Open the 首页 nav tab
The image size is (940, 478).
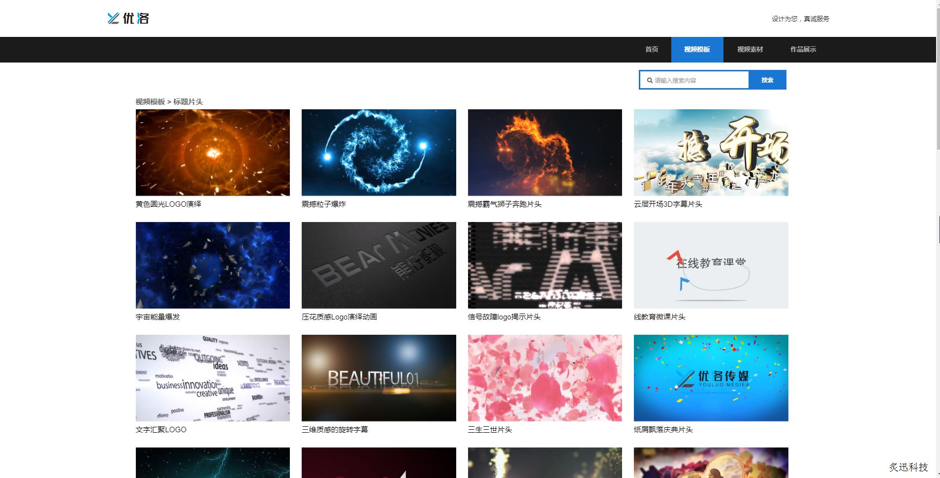pyautogui.click(x=652, y=49)
